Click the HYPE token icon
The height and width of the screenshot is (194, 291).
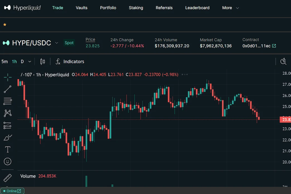[x=6, y=43]
